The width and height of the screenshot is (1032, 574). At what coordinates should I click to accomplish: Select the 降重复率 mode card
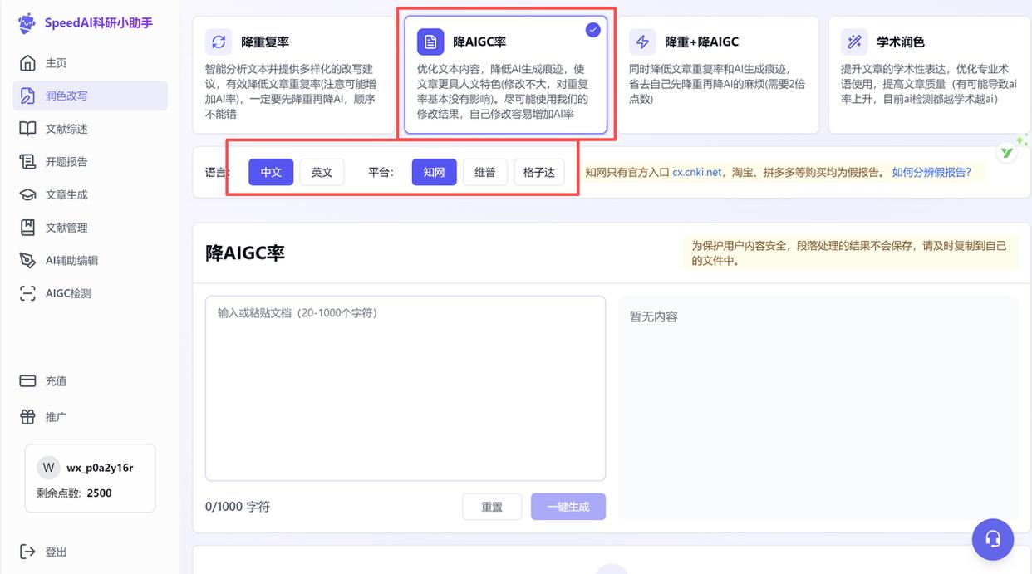pos(295,71)
